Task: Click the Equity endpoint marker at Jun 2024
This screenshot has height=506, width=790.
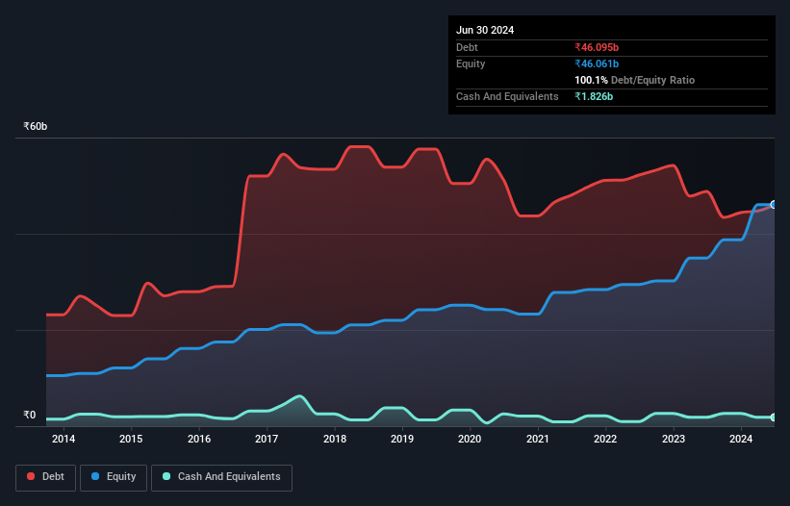Action: (x=774, y=204)
